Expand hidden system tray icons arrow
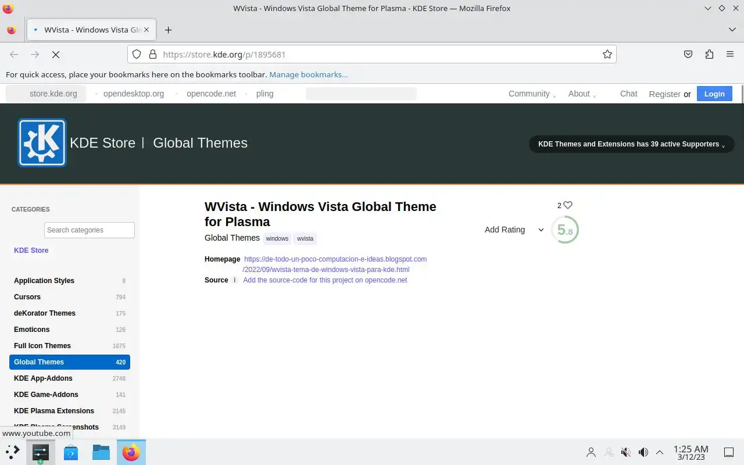The image size is (744, 465). 660,452
